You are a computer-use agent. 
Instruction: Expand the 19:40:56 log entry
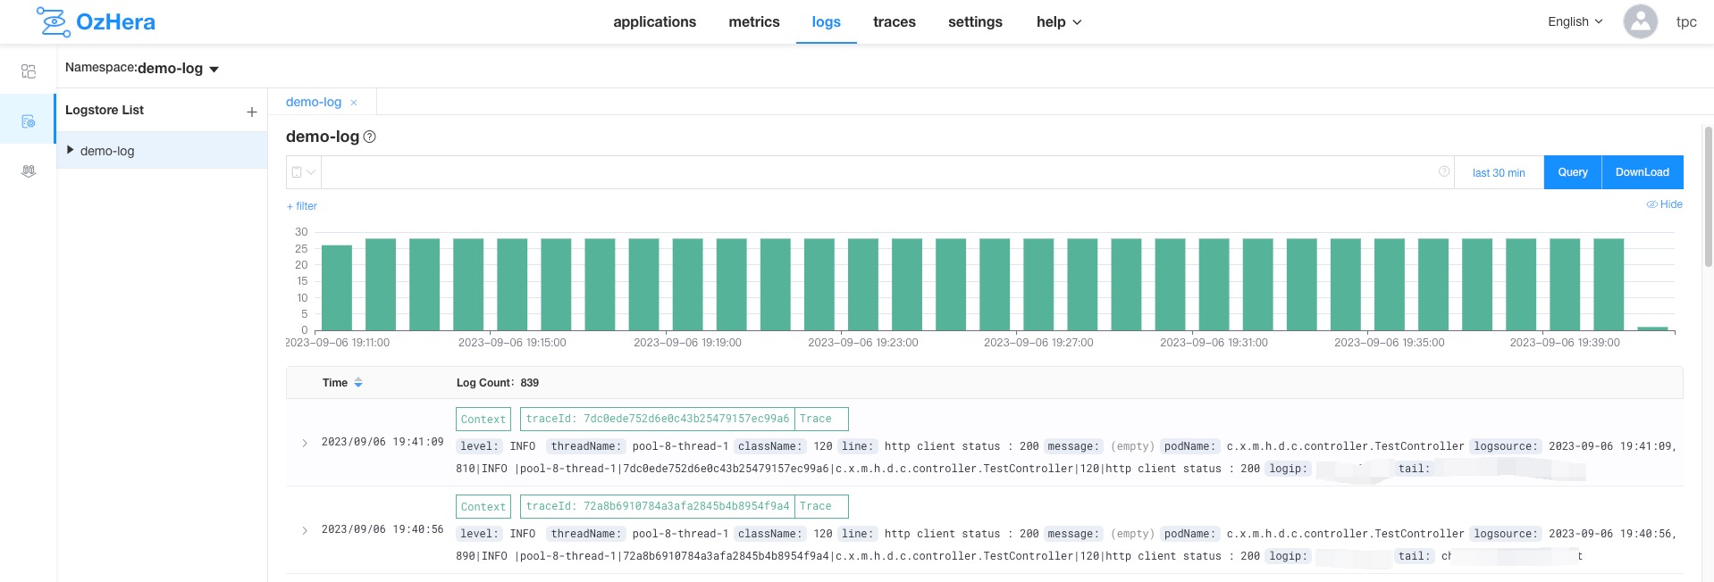pyautogui.click(x=305, y=530)
